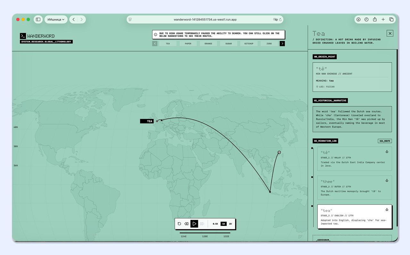This screenshot has height=255, width=410.
Task: Go forward to next page
Action: [82, 20]
